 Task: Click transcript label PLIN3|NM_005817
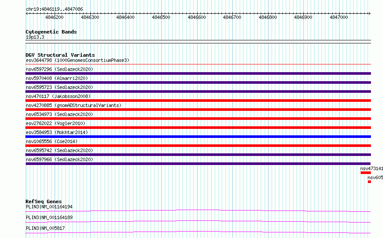[45, 228]
